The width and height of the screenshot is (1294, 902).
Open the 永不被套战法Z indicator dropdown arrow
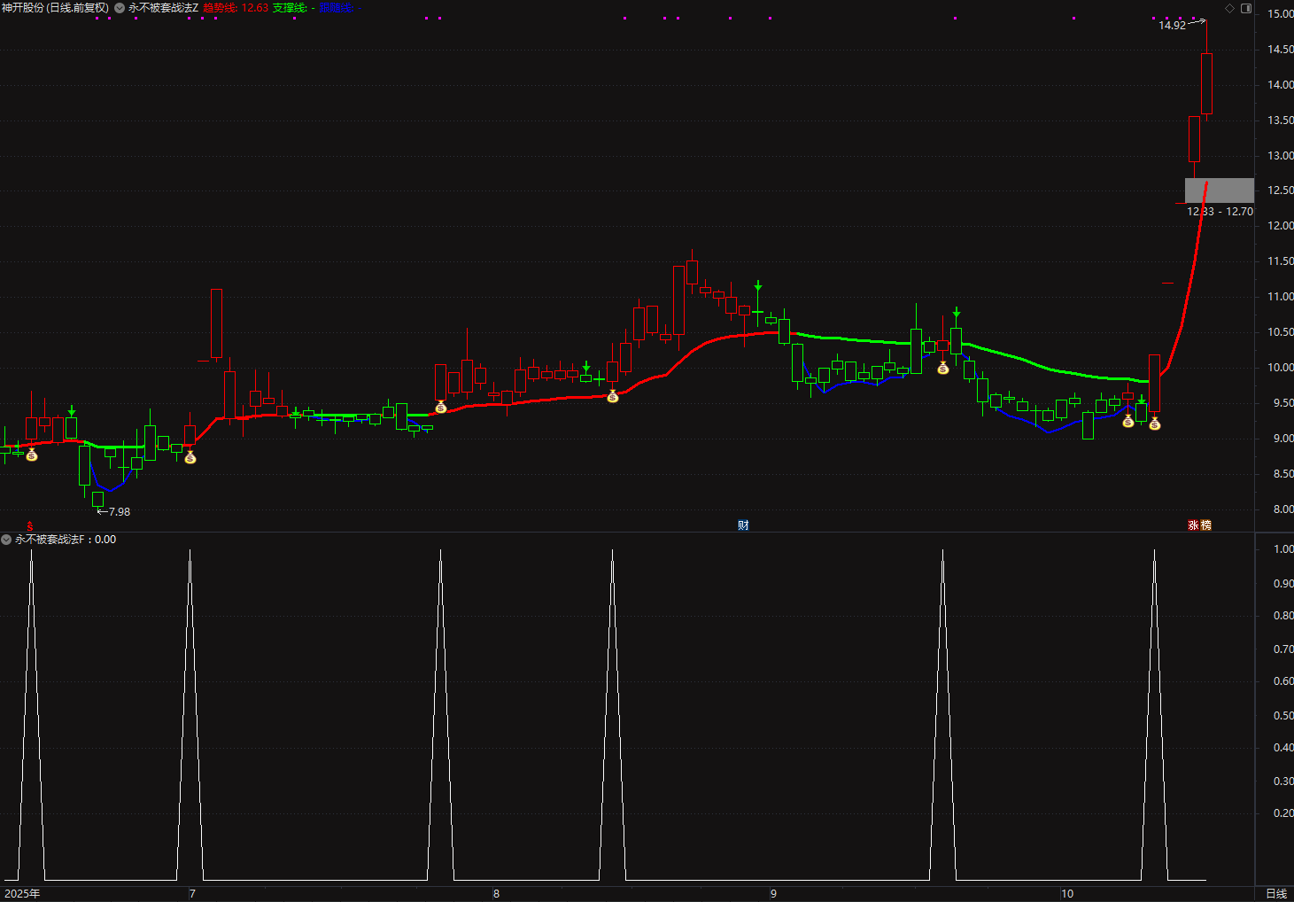pos(120,8)
